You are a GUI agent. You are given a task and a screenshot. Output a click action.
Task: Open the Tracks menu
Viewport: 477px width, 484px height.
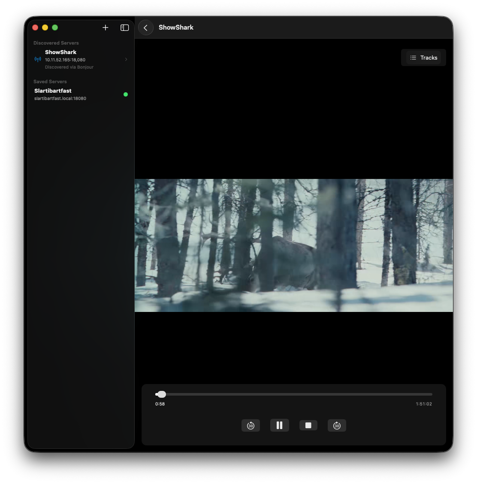click(423, 57)
